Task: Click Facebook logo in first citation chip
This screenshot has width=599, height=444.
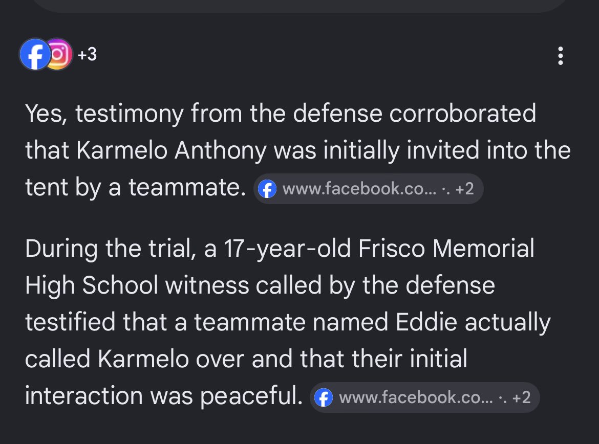Action: point(267,189)
